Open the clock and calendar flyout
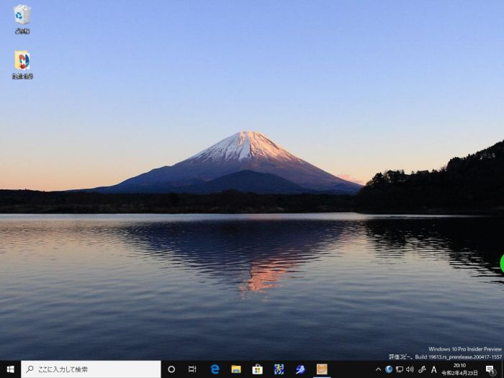The width and height of the screenshot is (504, 378). 459,369
